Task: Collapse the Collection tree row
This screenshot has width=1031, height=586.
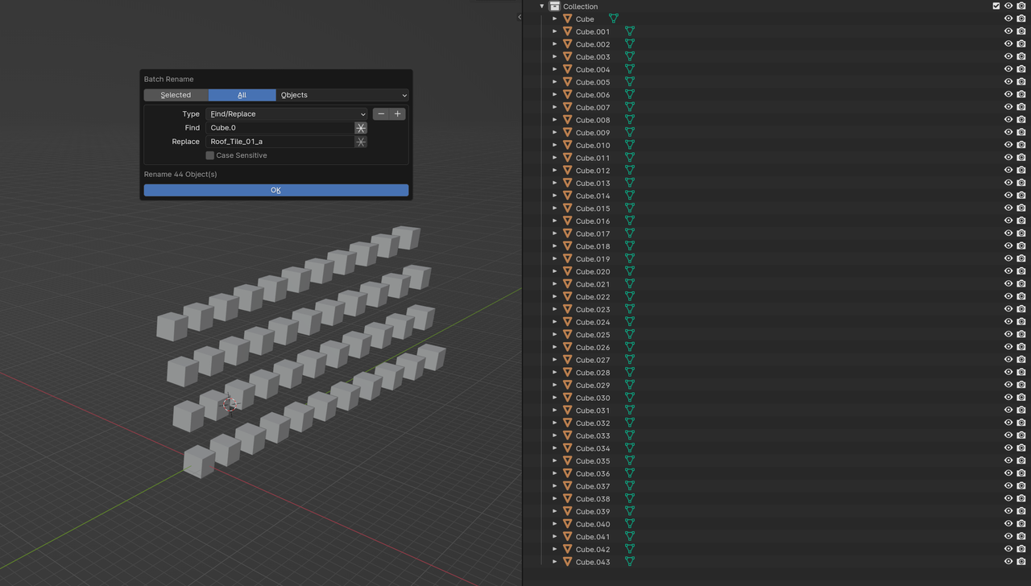Action: coord(542,6)
